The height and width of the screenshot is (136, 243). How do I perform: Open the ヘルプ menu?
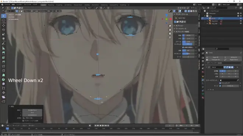tap(35, 5)
